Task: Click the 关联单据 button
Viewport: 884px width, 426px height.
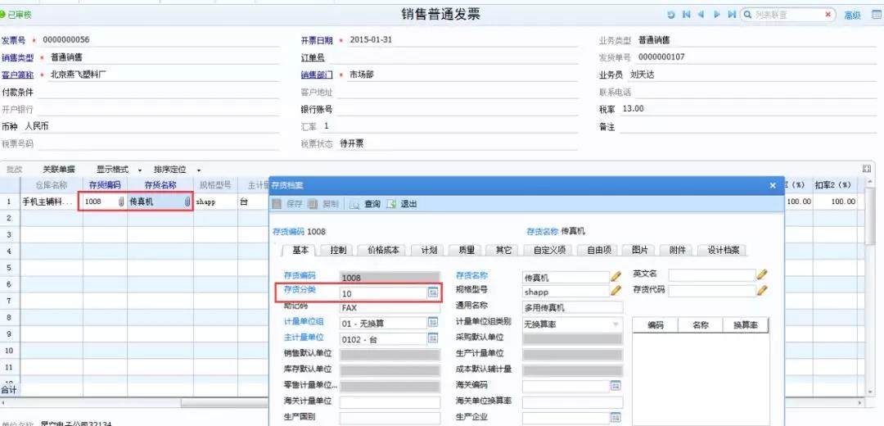Action: click(59, 170)
